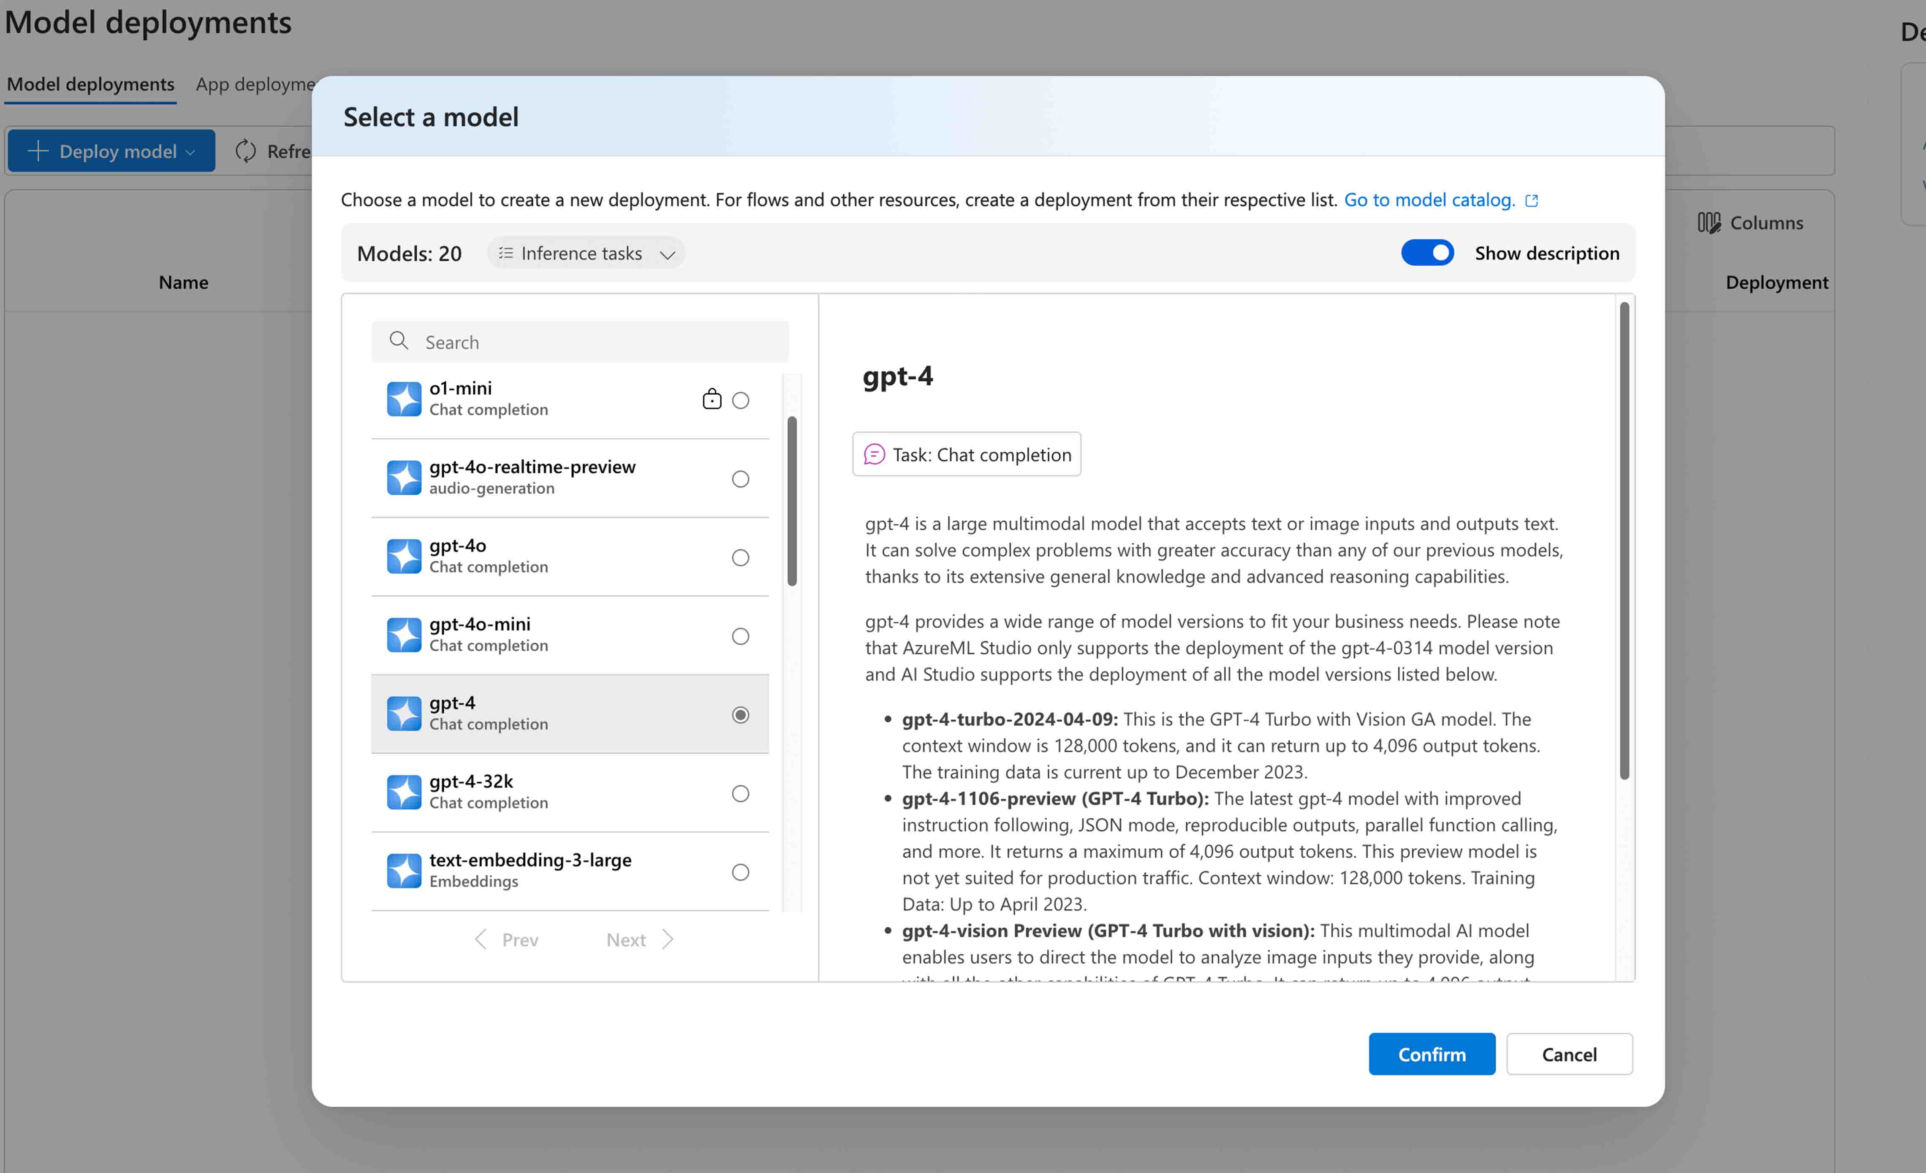Click the gpt-4 model icon
Image resolution: width=1926 pixels, height=1173 pixels.
(x=404, y=714)
